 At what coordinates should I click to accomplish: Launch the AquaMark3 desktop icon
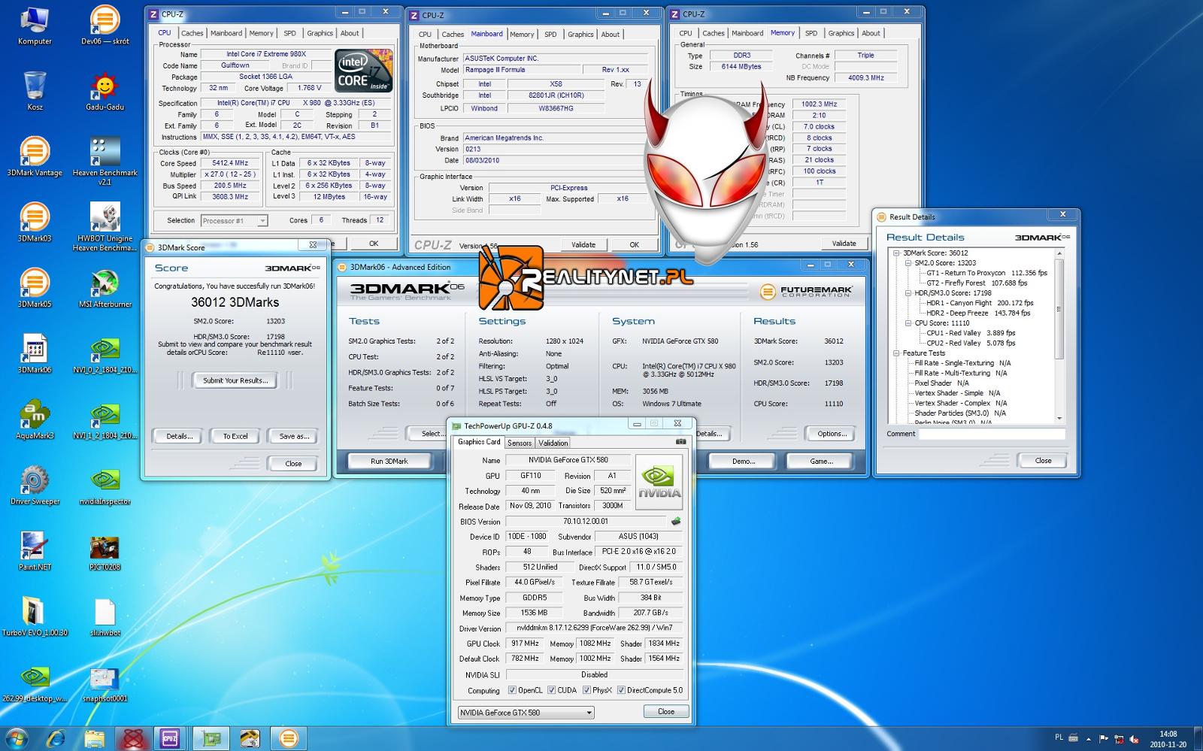click(35, 419)
